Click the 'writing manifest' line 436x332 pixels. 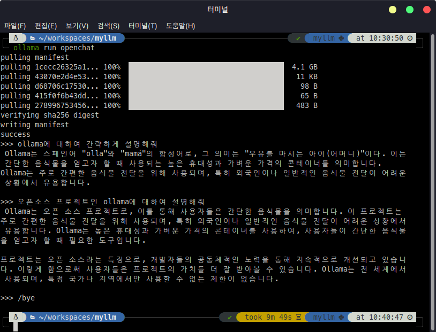[x=35, y=125]
